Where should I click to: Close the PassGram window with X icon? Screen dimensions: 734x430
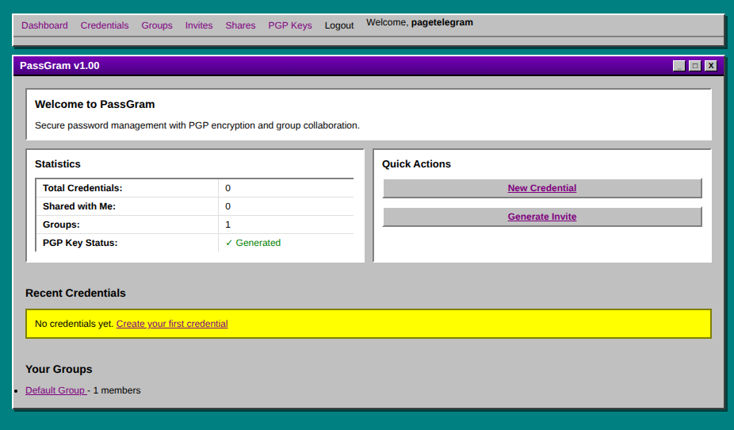click(x=711, y=66)
